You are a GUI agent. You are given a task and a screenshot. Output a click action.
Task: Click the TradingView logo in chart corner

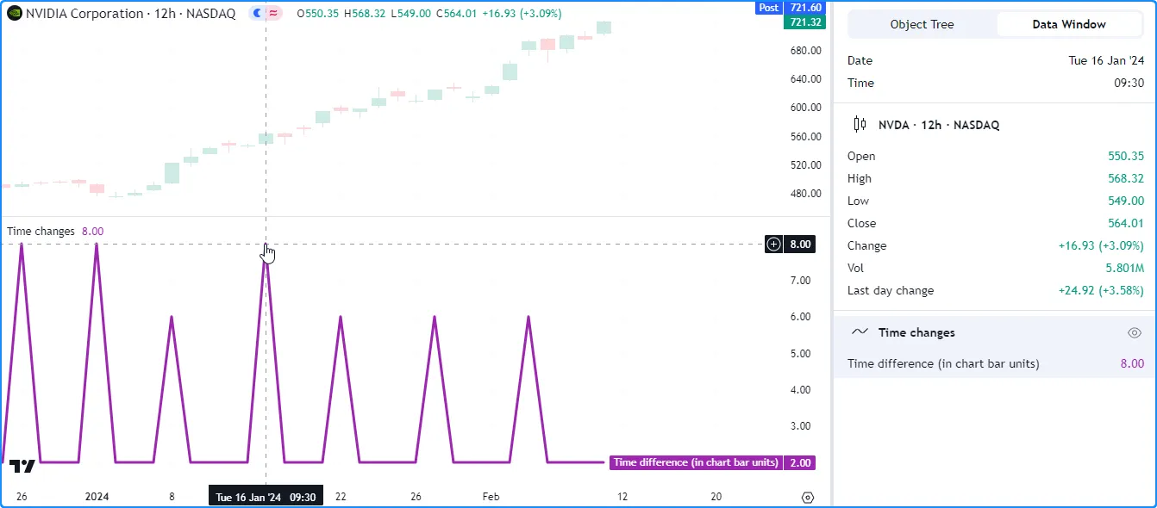tap(22, 467)
